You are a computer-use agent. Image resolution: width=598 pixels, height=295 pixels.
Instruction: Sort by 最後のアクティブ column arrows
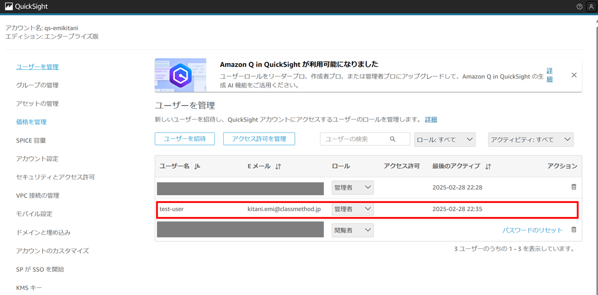[488, 166]
